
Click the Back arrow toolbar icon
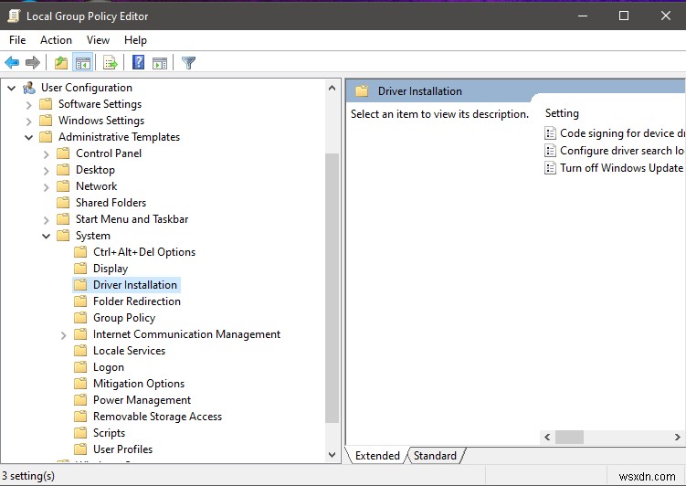click(12, 63)
